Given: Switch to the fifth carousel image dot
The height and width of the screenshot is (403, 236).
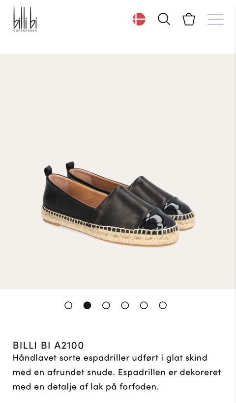Looking at the screenshot, I should 144,305.
